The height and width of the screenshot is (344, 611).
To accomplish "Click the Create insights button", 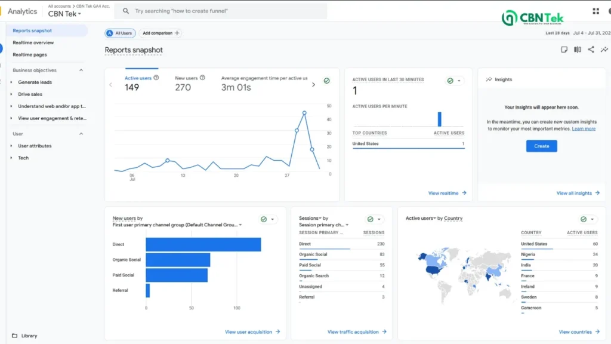I will click(541, 146).
